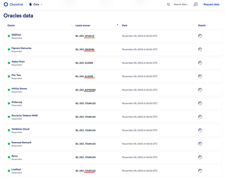Viewport: 225px width, 178px height.
Task: Click the Oracles data heading
Action: coord(18,15)
